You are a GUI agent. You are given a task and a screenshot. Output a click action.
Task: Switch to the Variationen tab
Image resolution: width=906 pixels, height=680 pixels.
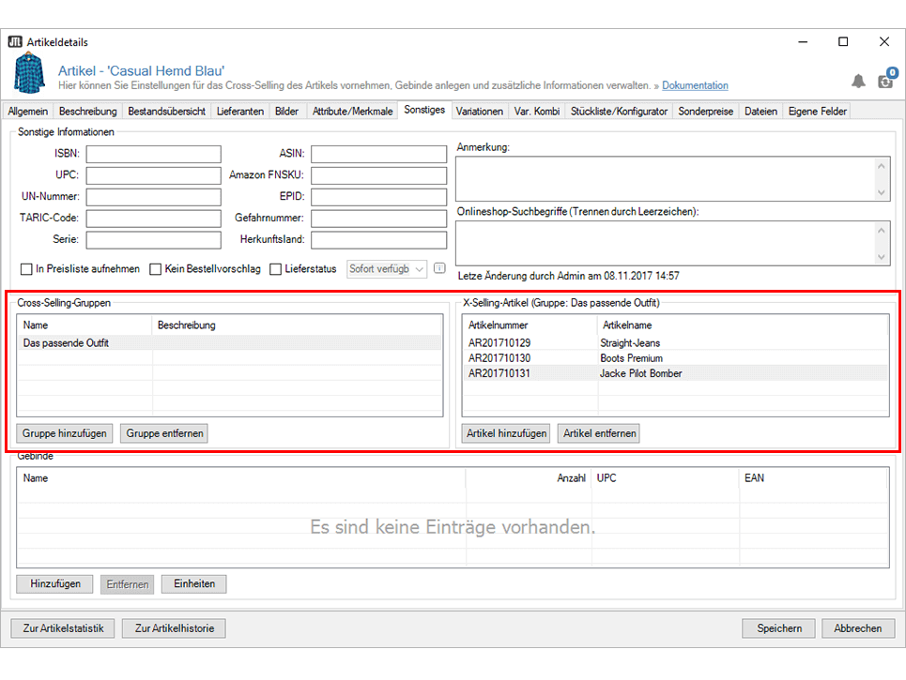tap(479, 111)
